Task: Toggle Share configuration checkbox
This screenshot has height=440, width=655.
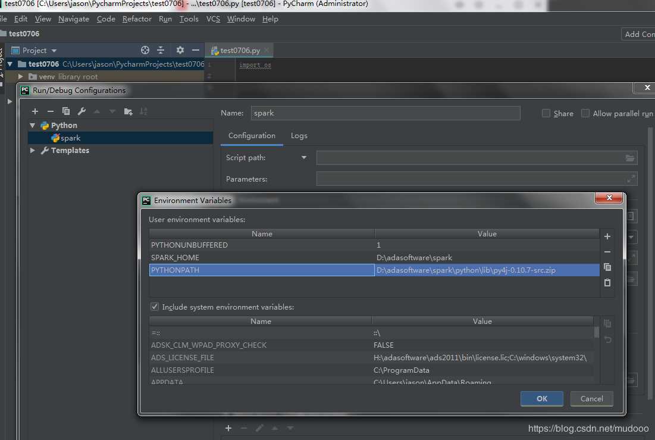Action: click(546, 113)
